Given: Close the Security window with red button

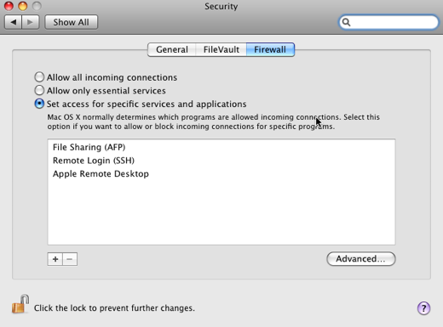Looking at the screenshot, I should pyautogui.click(x=9, y=6).
